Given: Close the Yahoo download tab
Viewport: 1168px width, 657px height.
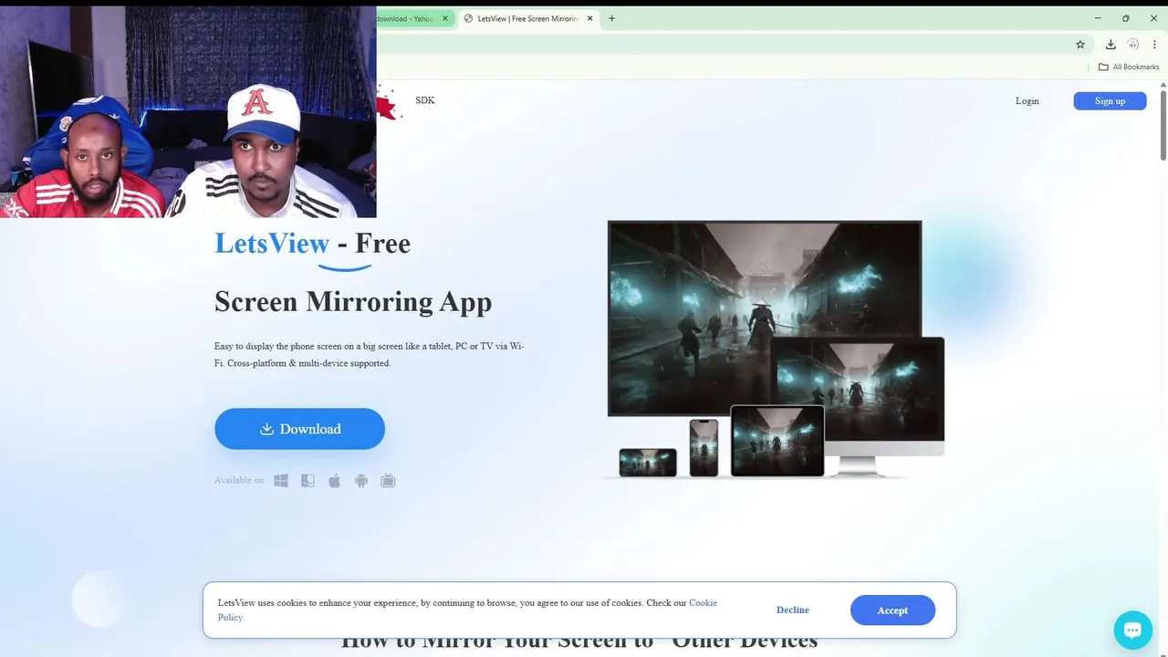Looking at the screenshot, I should [x=445, y=18].
